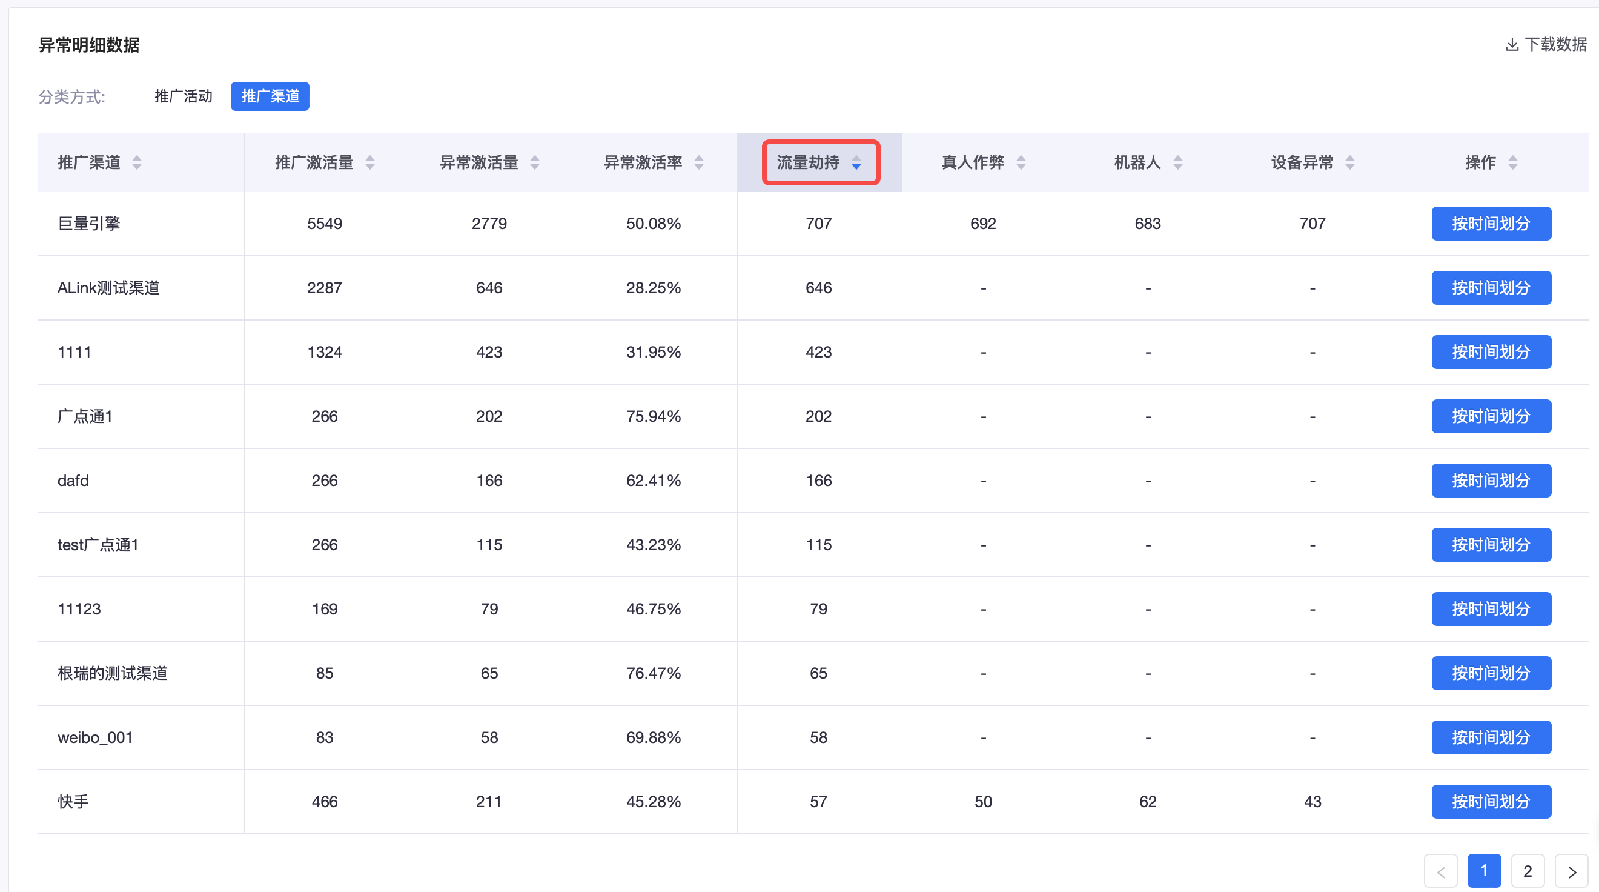Go to next page arrow
The height and width of the screenshot is (892, 1599).
click(1572, 871)
